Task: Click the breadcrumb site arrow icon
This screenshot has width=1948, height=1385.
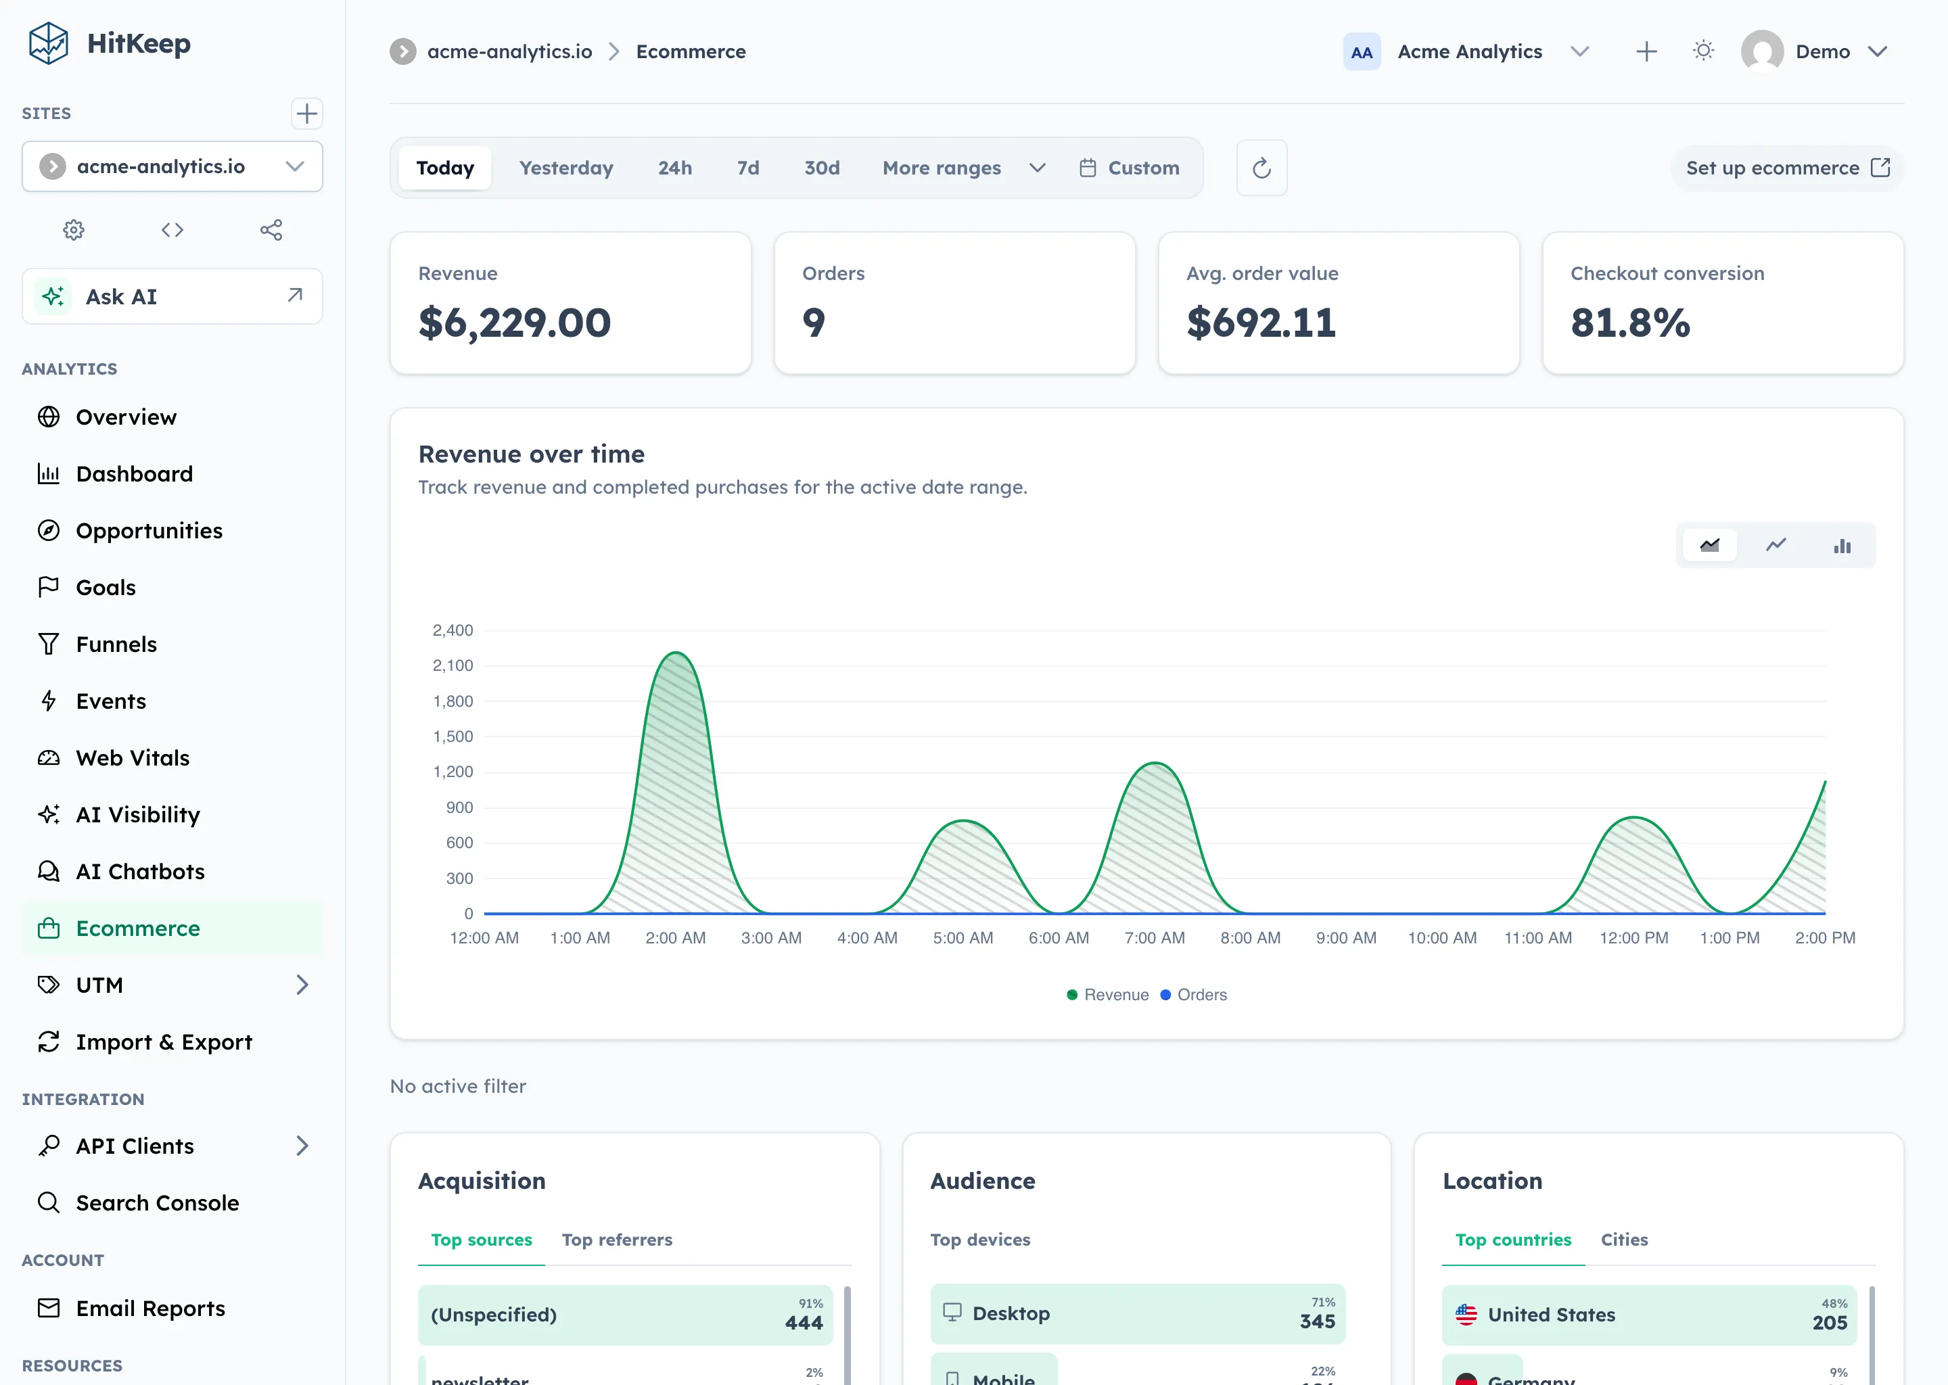Action: click(402, 52)
